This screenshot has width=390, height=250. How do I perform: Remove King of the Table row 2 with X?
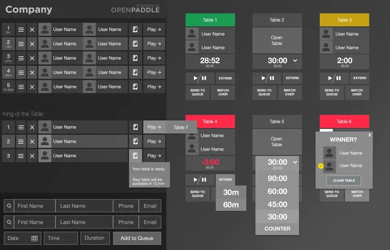[32, 141]
